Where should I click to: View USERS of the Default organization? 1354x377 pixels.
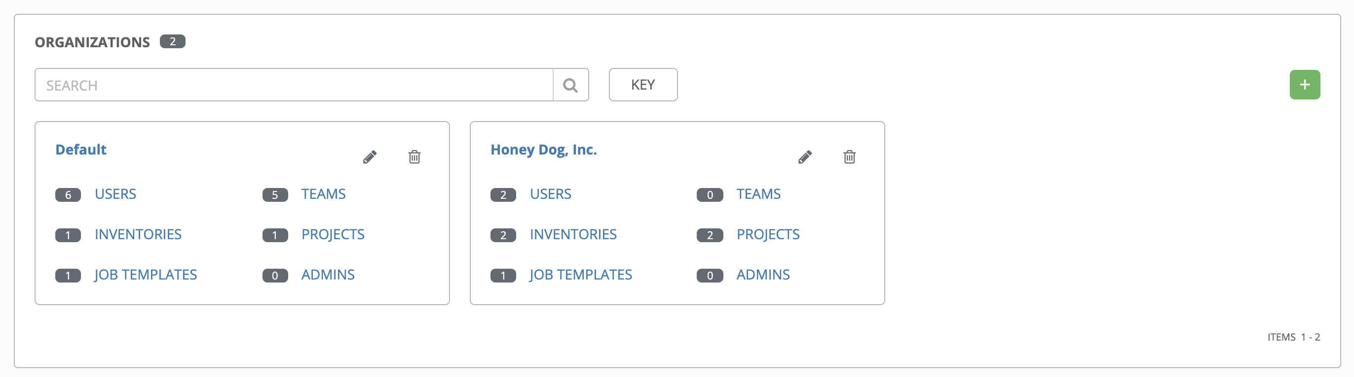(115, 194)
